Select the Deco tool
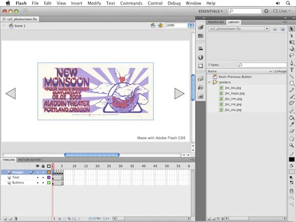 point(292,103)
